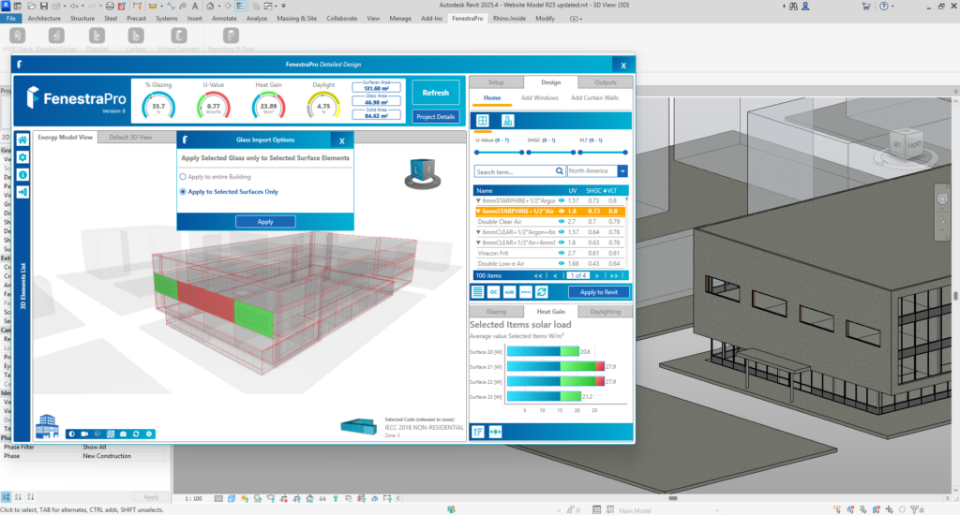This screenshot has height=515, width=960.
Task: Toggle eye icon for 6mmSTARPHIRE+1/2"Argon row
Action: (x=562, y=200)
